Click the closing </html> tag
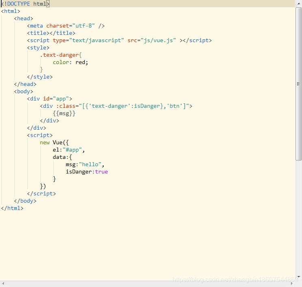Image resolution: width=302 pixels, height=287 pixels. (12, 208)
